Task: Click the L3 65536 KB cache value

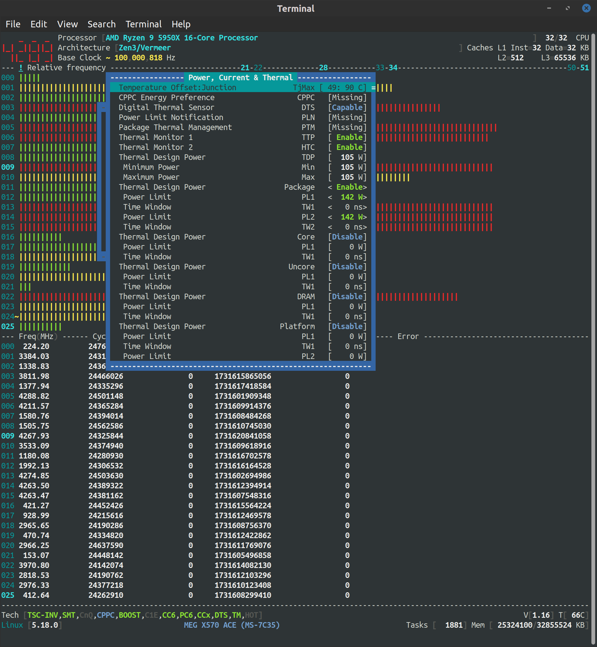Action: tap(565, 58)
